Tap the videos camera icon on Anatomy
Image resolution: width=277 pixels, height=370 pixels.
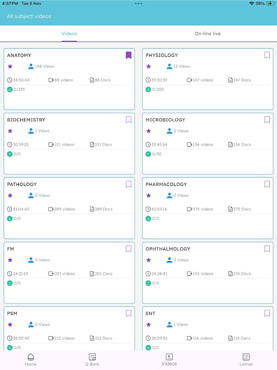(51, 80)
